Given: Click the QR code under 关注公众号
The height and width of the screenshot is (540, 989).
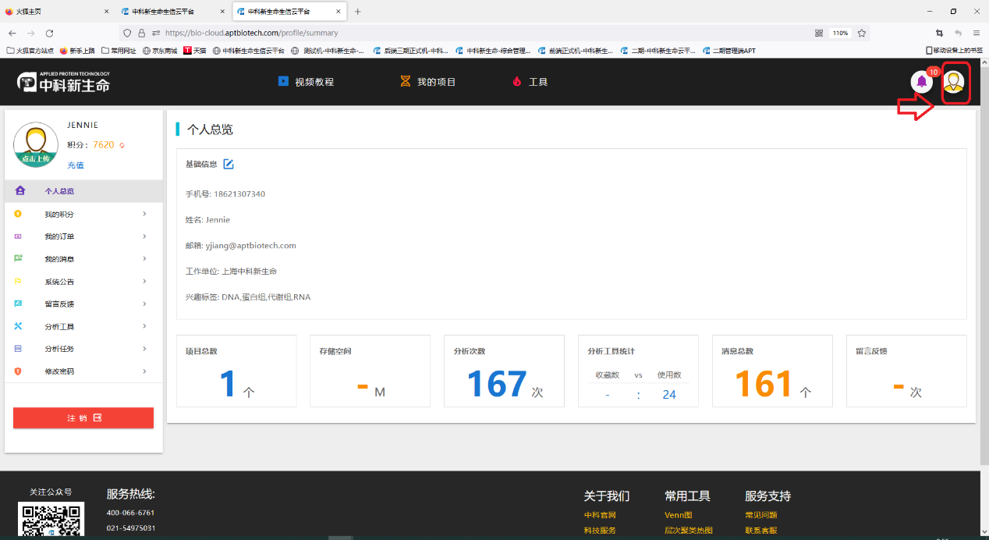Looking at the screenshot, I should (x=50, y=519).
